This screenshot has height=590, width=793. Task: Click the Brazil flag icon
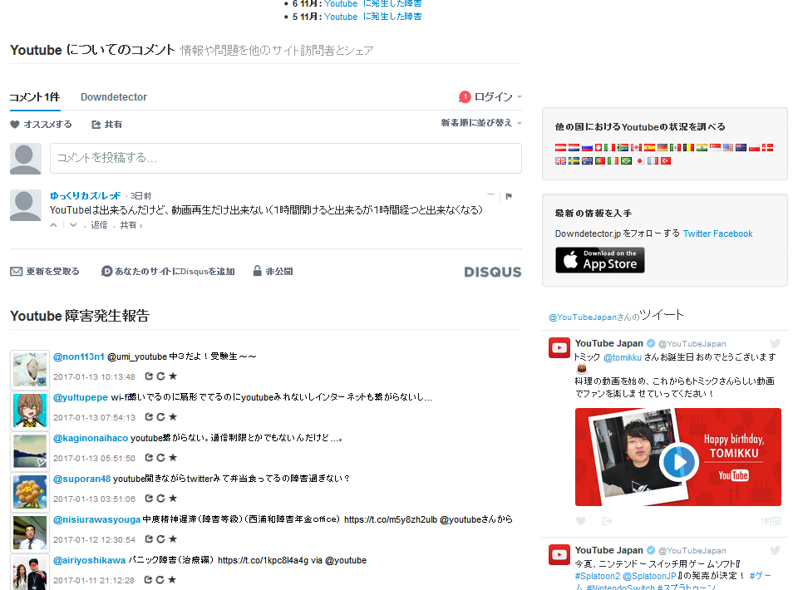click(x=626, y=160)
